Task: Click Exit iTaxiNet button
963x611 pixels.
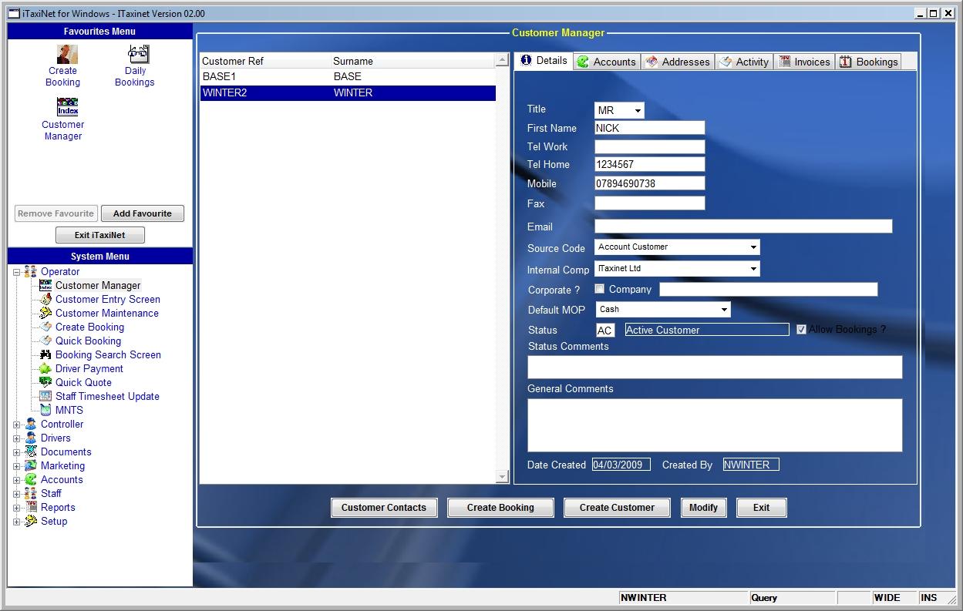Action: pos(100,235)
